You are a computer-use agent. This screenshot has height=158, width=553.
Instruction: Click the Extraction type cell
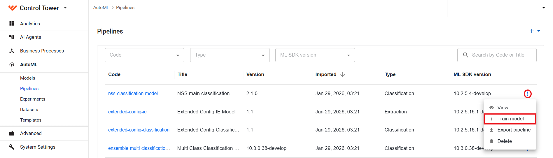(x=395, y=112)
